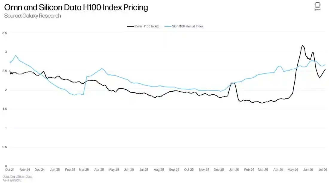Click the 3.5 y-axis value label
The image size is (329, 183).
pos(4,33)
